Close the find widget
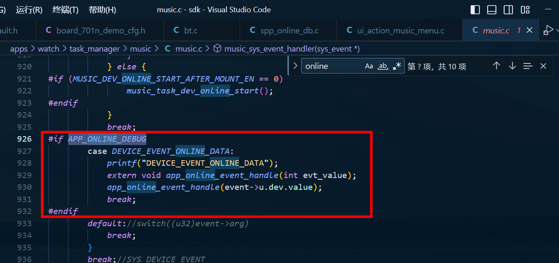559x263 pixels. click(x=543, y=66)
